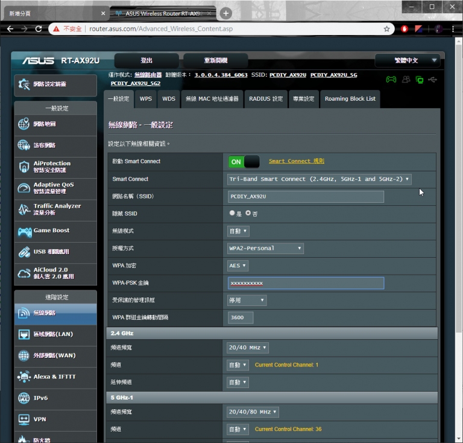Click the USB status icon in header

433,80
